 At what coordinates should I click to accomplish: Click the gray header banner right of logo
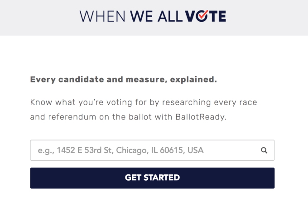tap(267, 17)
